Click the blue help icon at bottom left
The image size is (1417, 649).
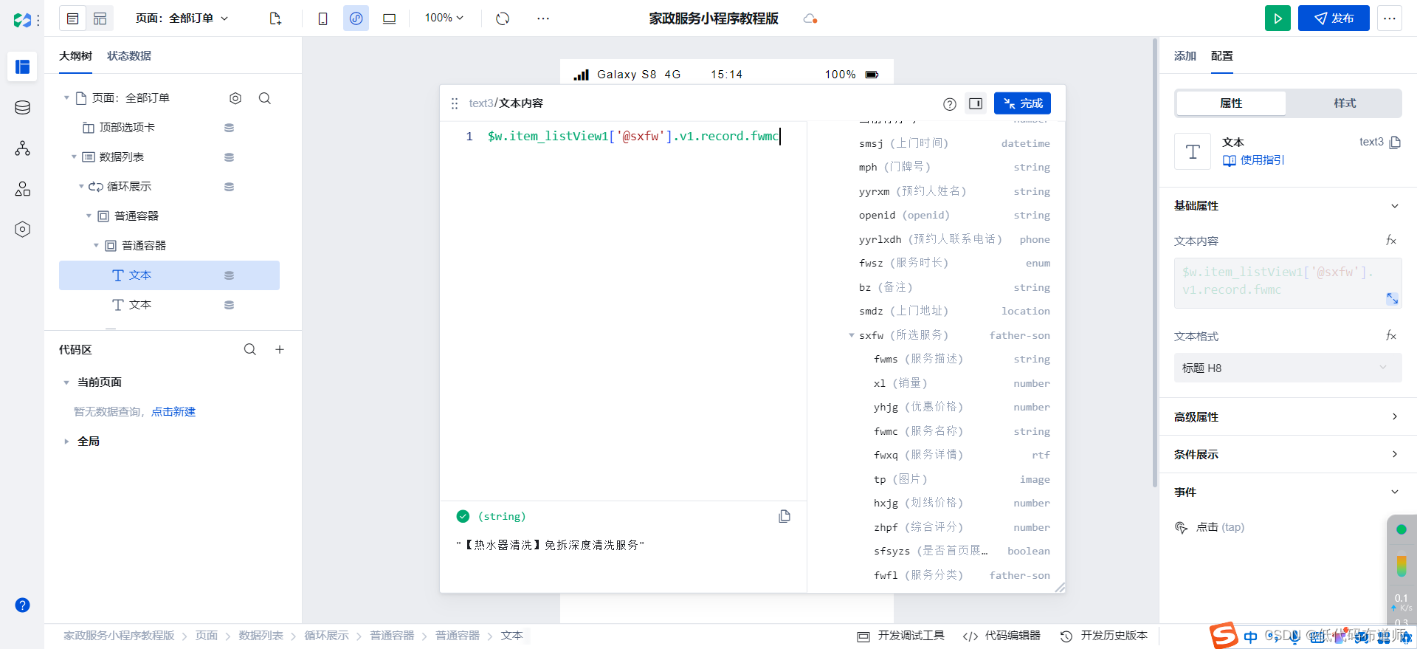(x=22, y=605)
